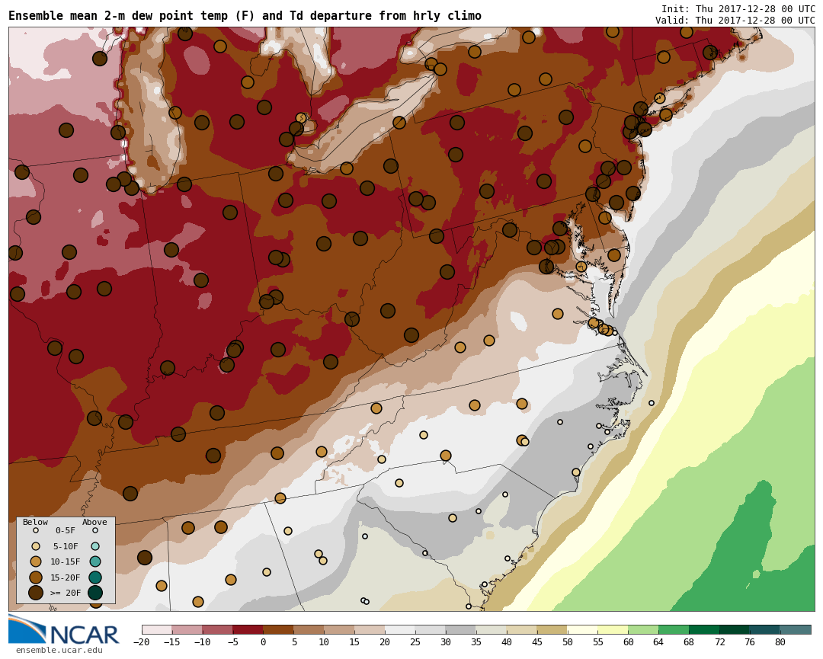Pick the colorbar swatch between 5 and 10
823x659 pixels.
[x=309, y=629]
